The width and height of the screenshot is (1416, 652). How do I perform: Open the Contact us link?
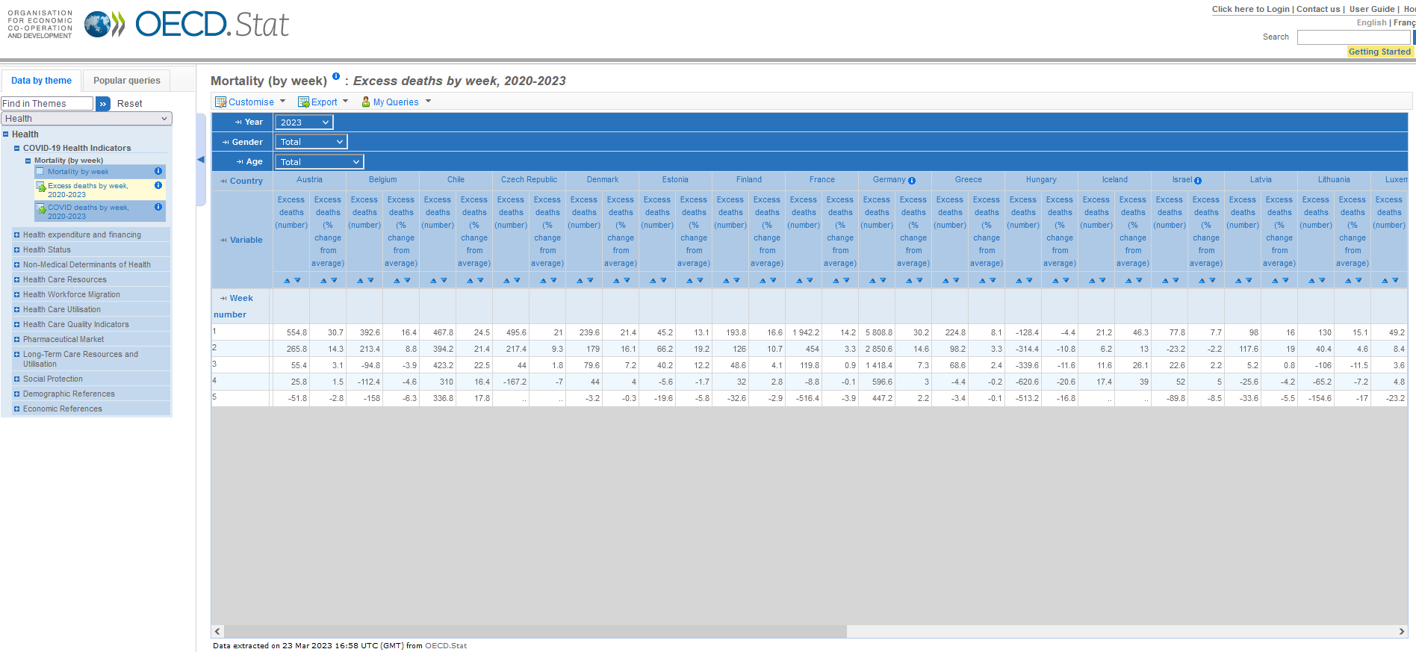(1318, 9)
